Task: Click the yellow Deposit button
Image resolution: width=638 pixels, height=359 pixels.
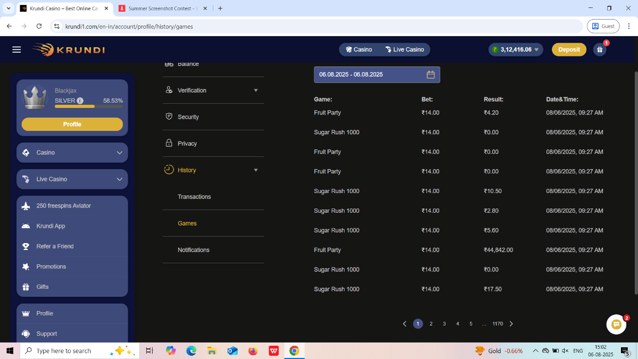Action: [569, 49]
